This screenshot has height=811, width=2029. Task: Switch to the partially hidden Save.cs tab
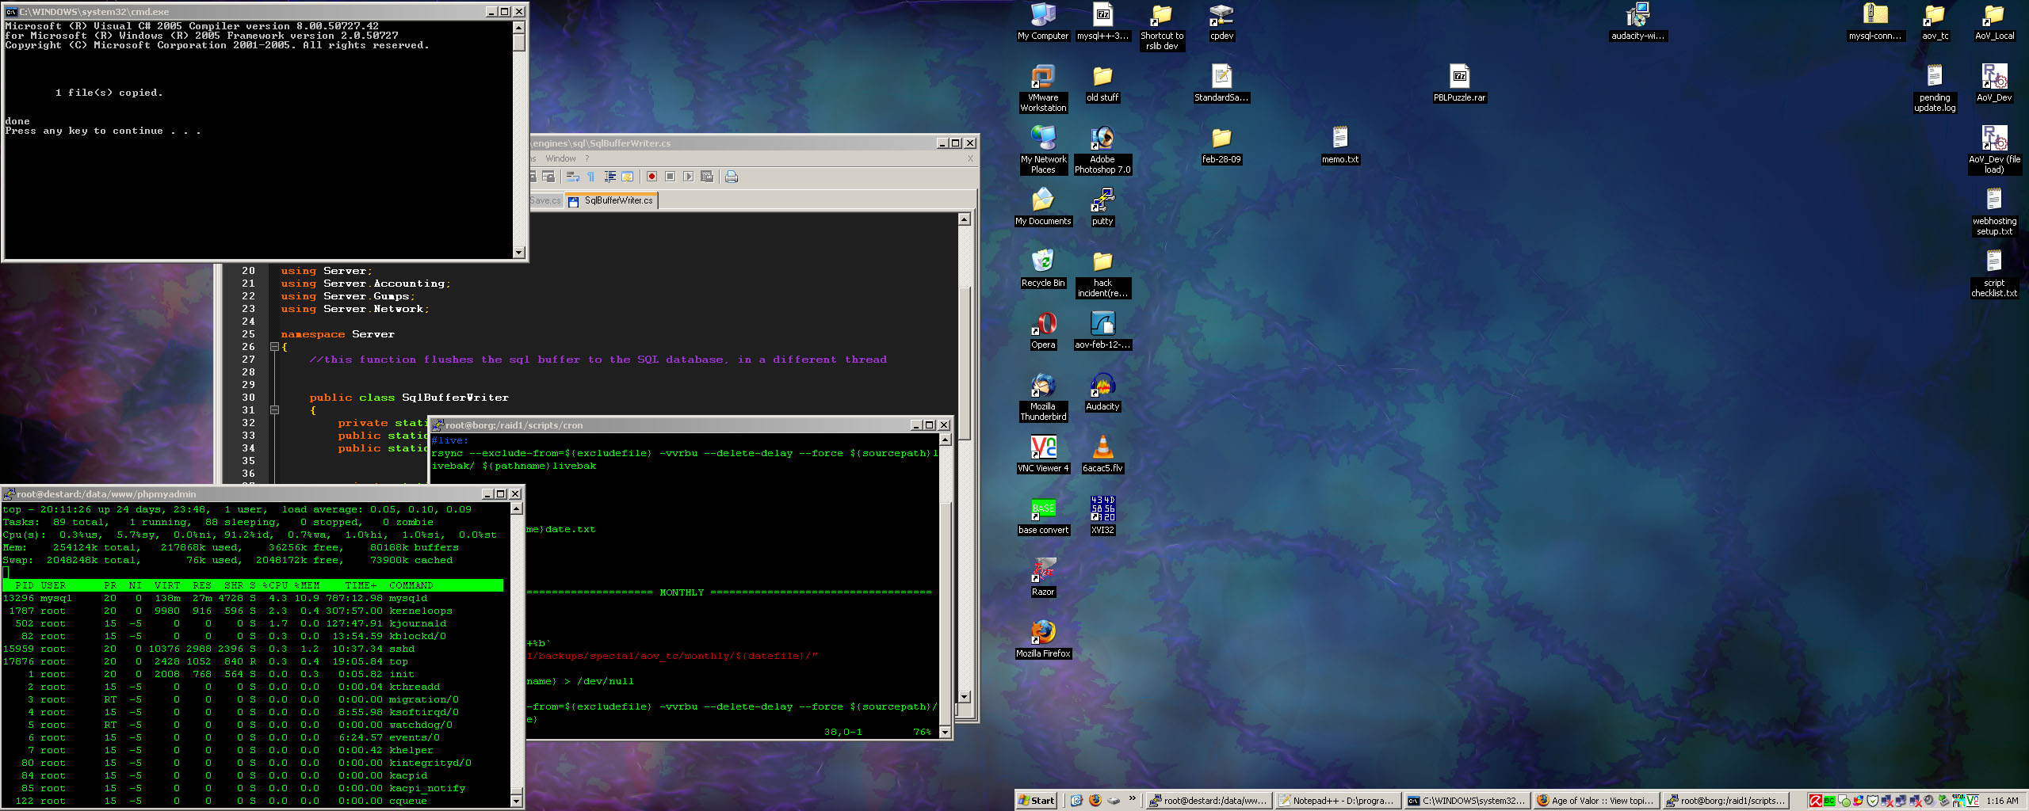coord(546,201)
